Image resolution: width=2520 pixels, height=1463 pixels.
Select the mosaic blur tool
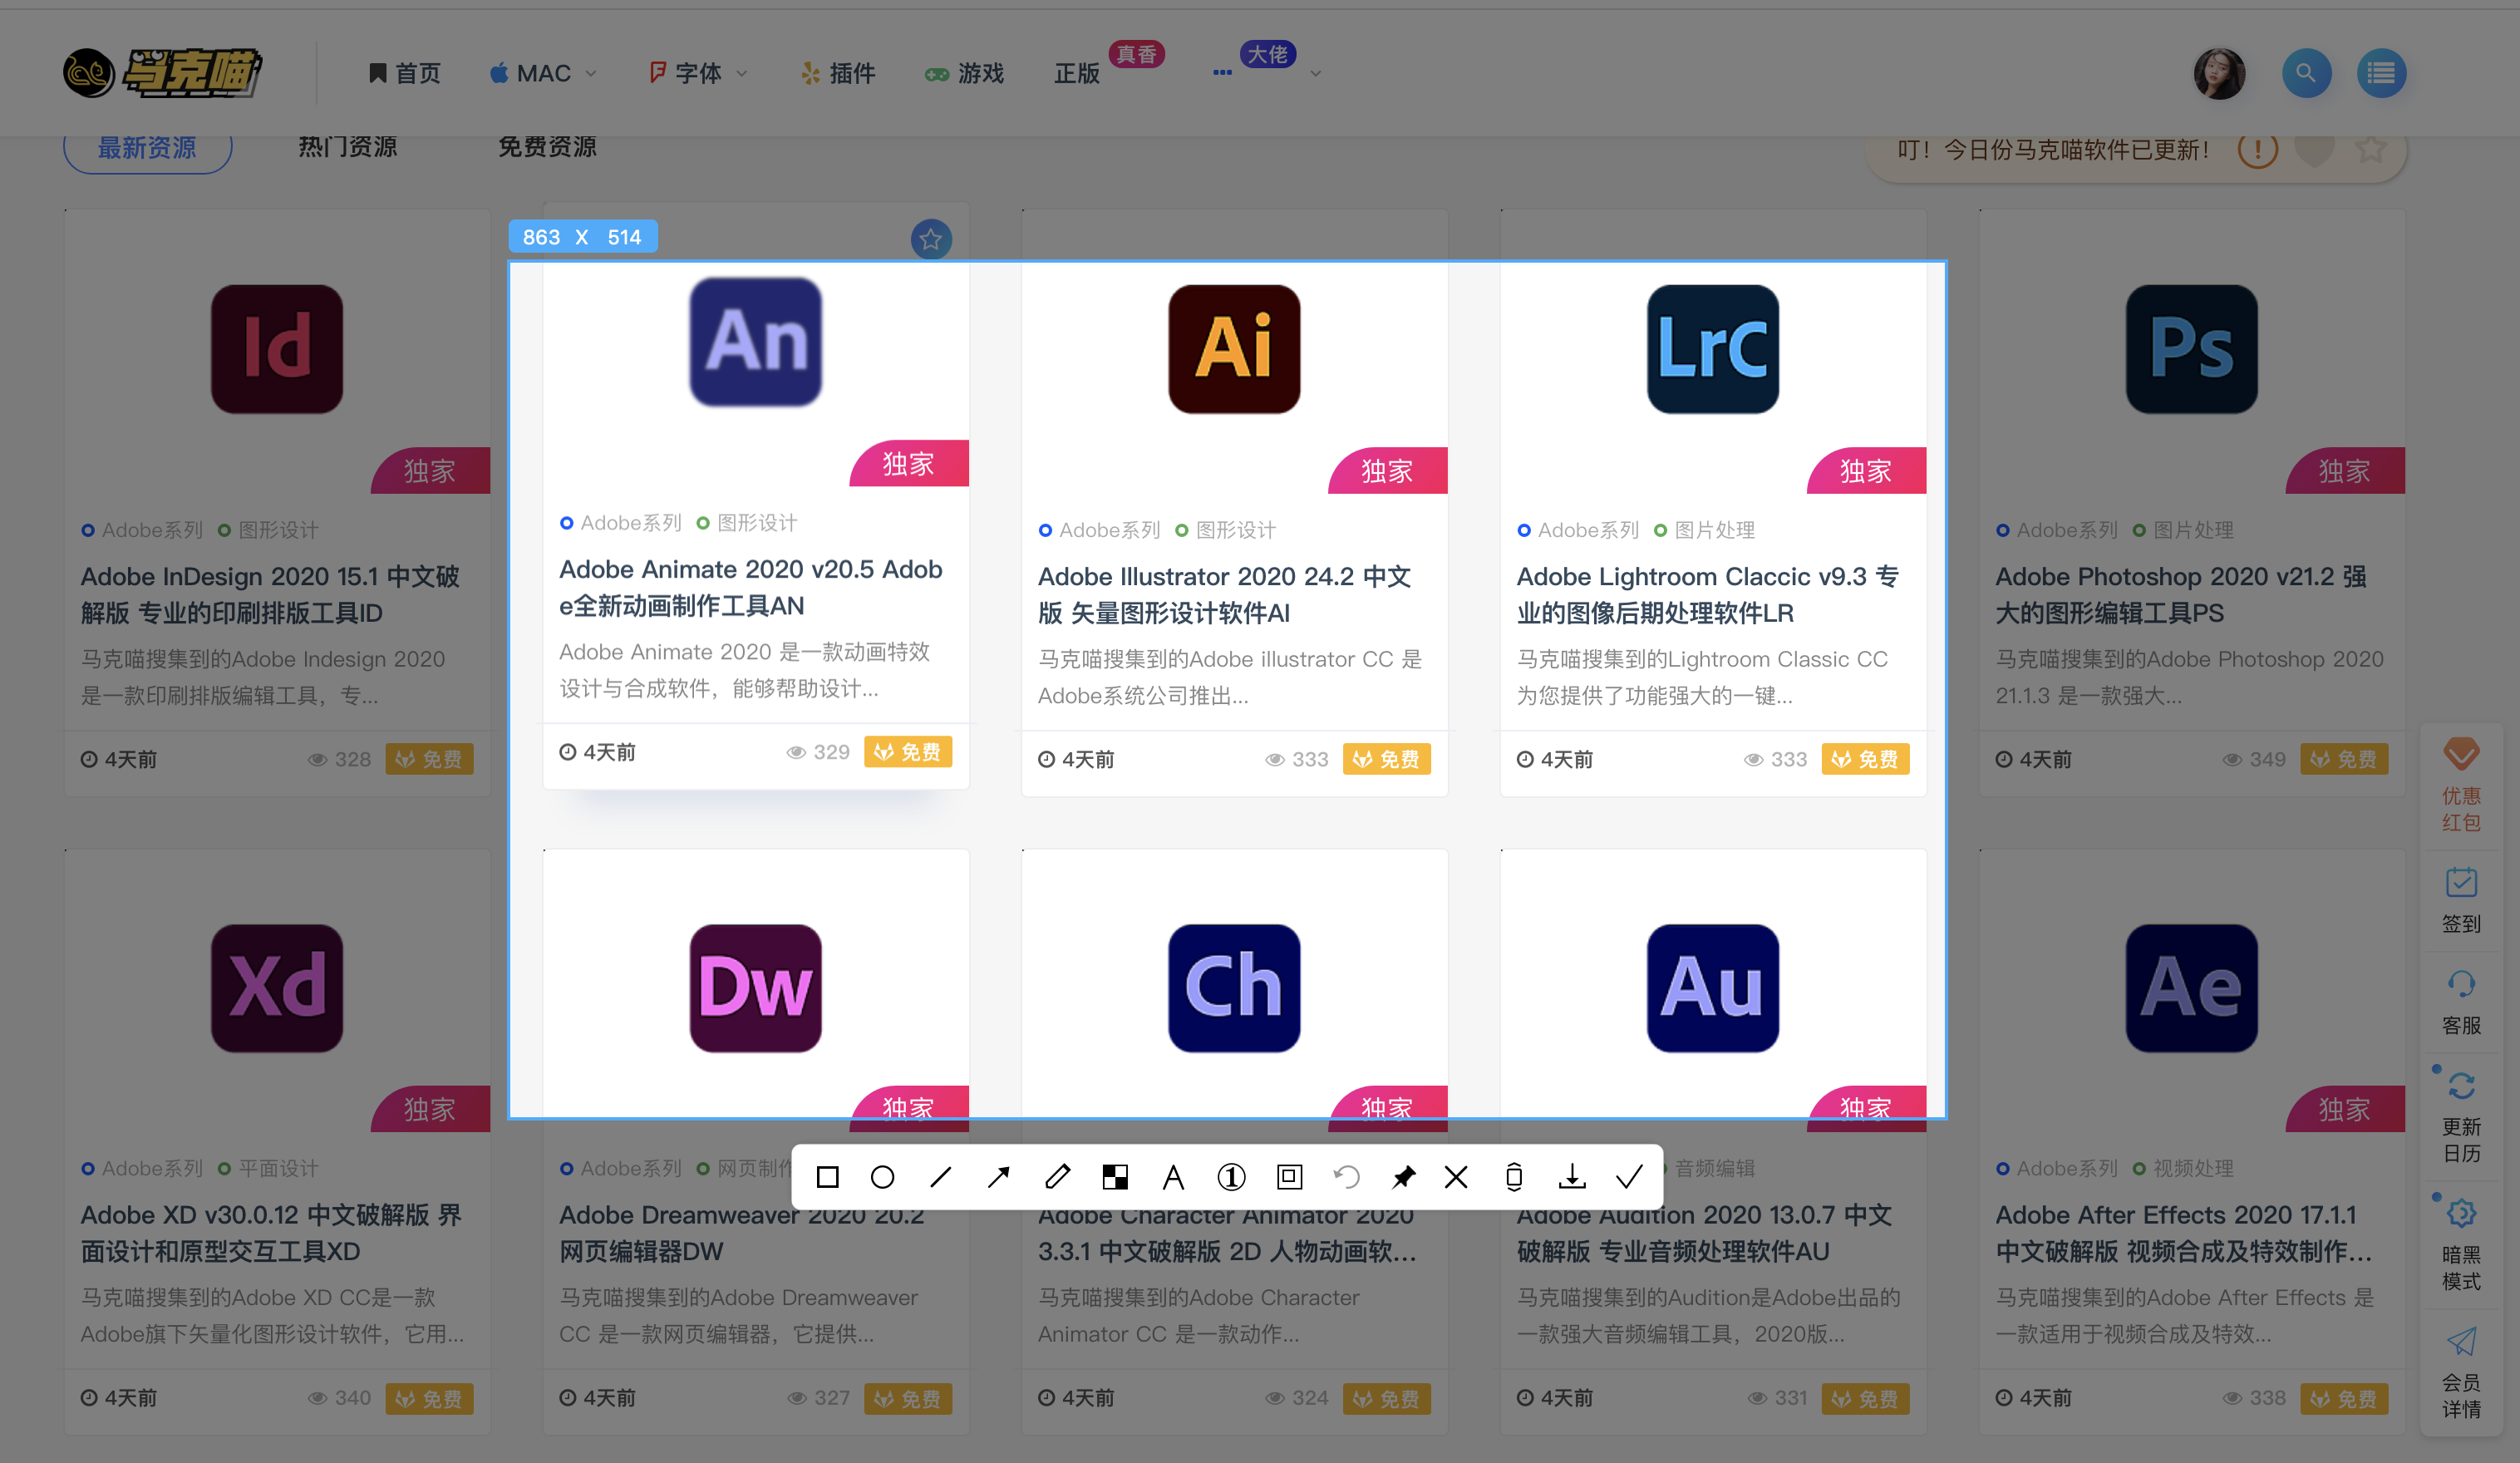click(1115, 1177)
